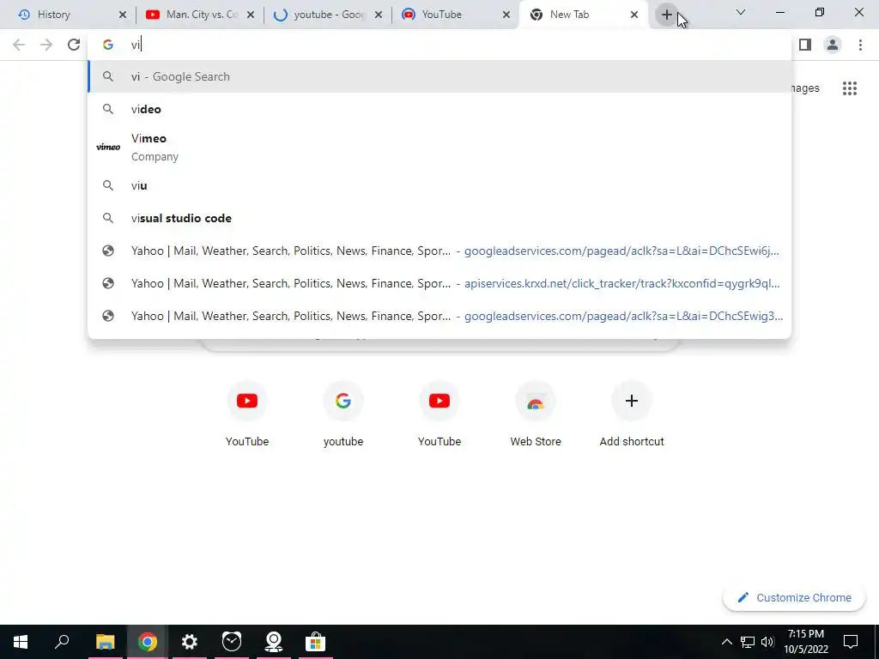Open the Web Store shortcut
Viewport: 879px width, 659px height.
[536, 414]
